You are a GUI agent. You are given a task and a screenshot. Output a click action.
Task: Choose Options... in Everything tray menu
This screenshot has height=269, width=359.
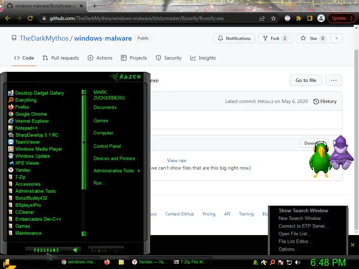pyautogui.click(x=289, y=249)
